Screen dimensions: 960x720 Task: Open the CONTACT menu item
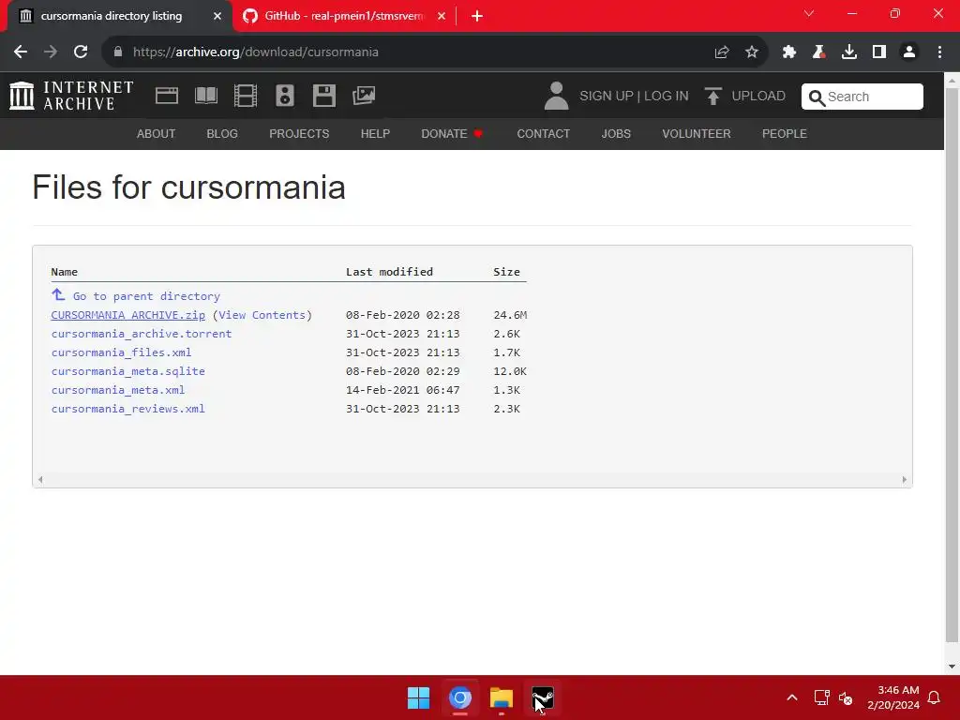(543, 133)
